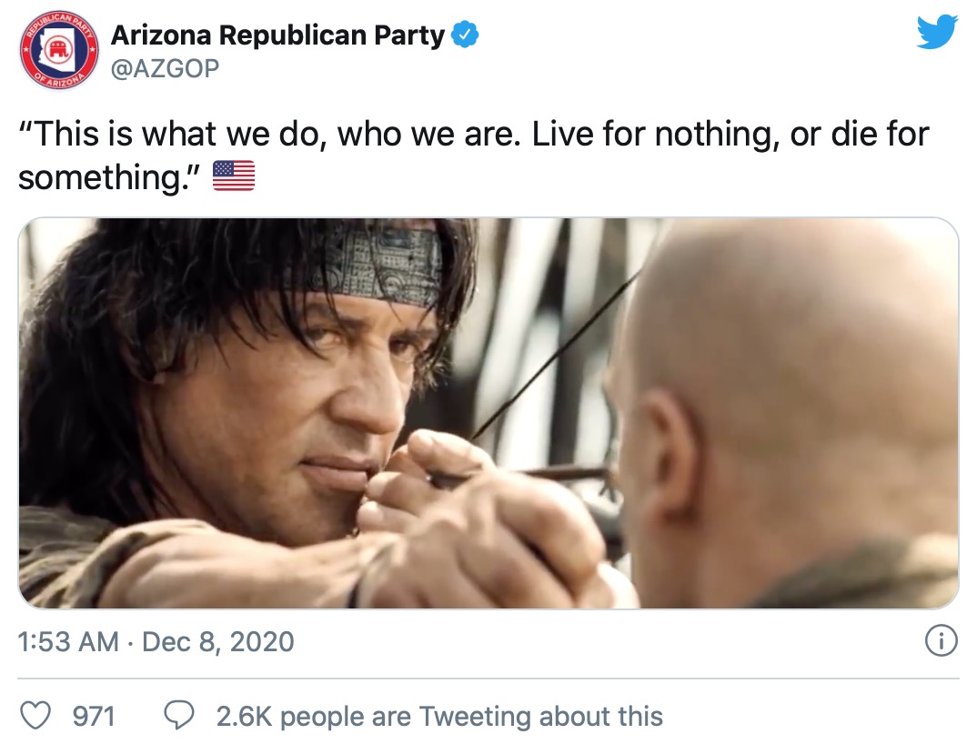Click the elephant emblem inside the avatar
Image resolution: width=977 pixels, height=744 pixels.
[59, 50]
